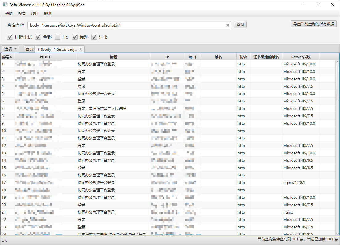This screenshot has height=245, width=340.
Task: Uncheck the 全部 checkbox
Action: point(38,37)
